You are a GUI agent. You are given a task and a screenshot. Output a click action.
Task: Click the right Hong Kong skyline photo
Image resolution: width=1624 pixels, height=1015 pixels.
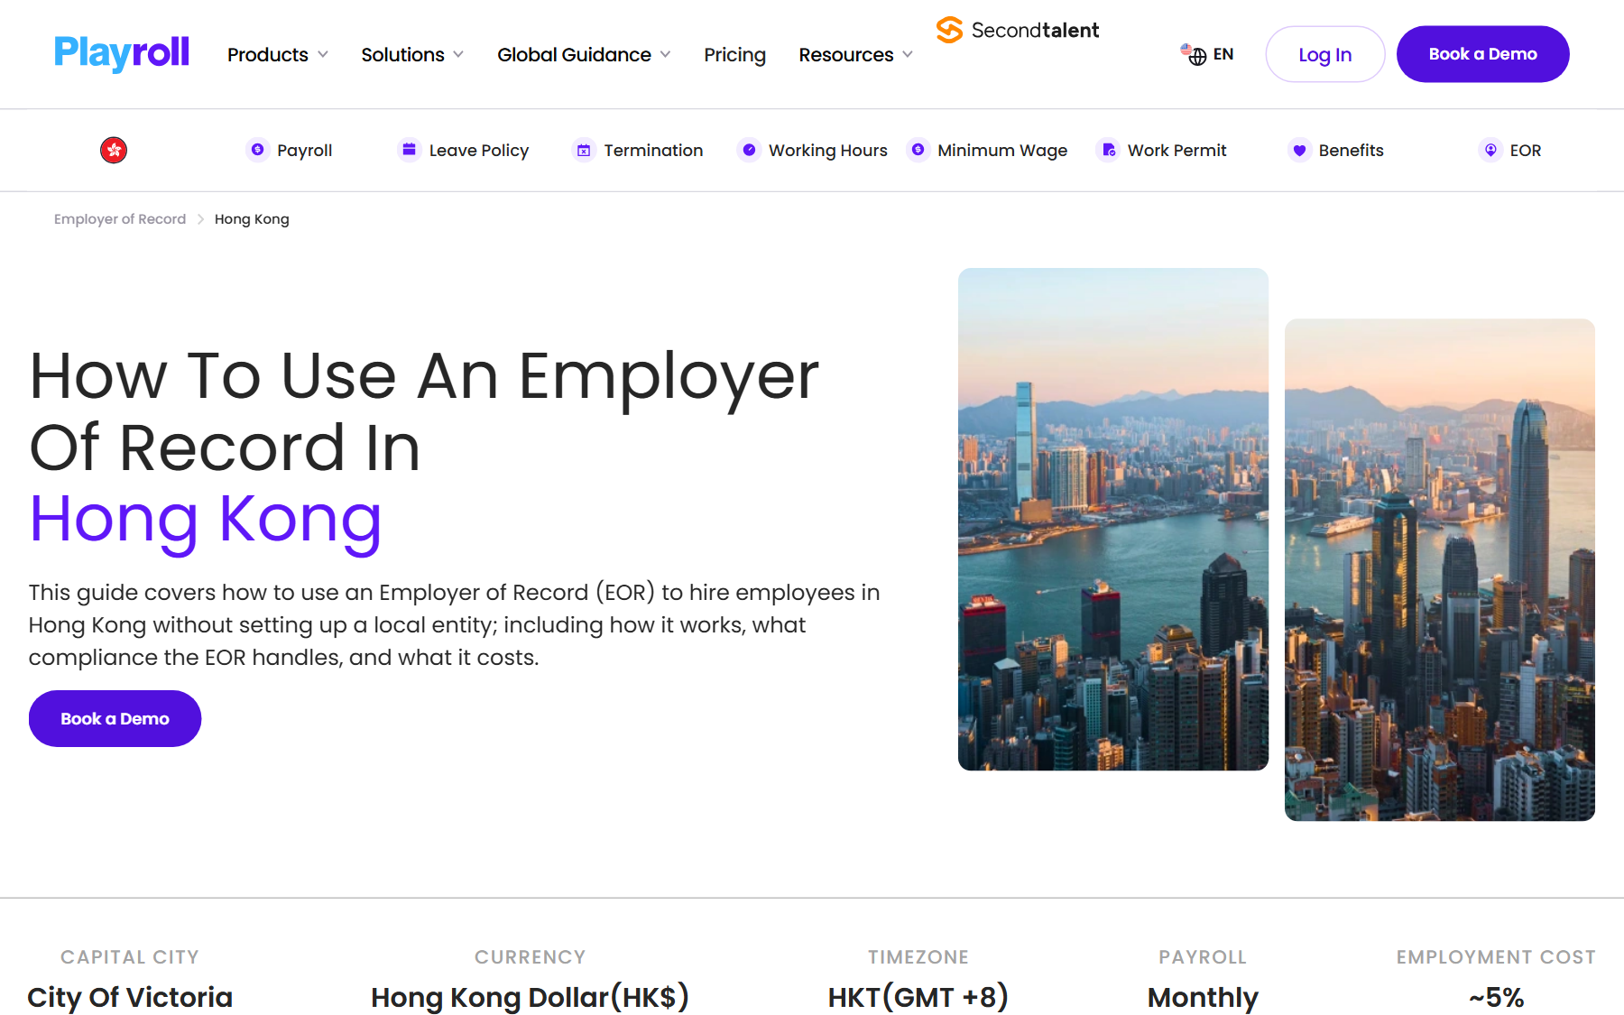pos(1439,569)
